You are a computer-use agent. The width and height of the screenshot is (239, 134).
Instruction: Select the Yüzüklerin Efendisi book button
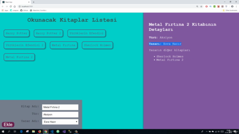click(86, 33)
